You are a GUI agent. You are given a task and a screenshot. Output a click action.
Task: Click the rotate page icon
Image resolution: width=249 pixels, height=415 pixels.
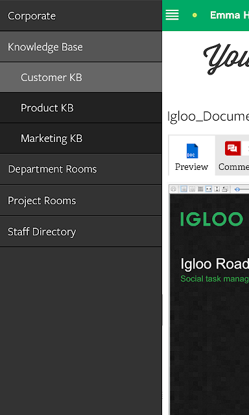click(225, 189)
